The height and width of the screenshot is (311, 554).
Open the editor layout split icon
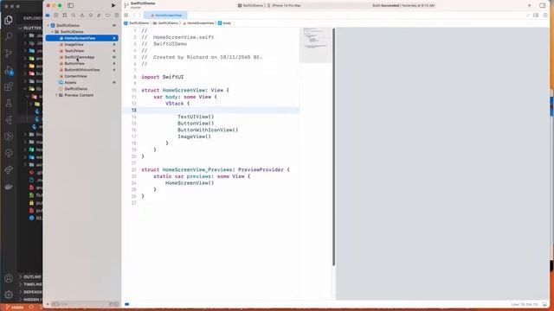[x=536, y=16]
